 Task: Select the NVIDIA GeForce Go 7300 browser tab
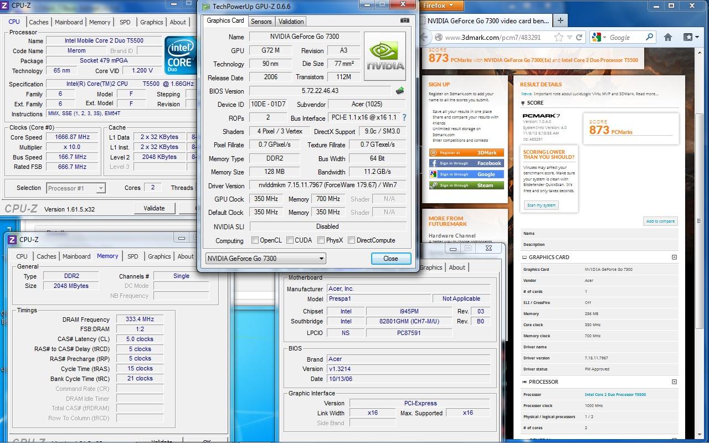[487, 21]
